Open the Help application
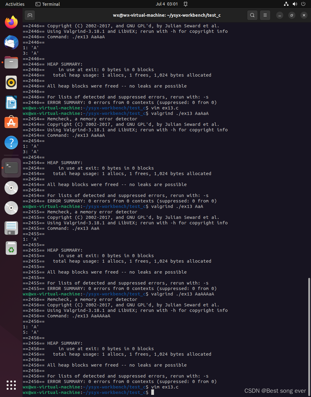Image resolution: width=311 pixels, height=397 pixels. (11, 143)
